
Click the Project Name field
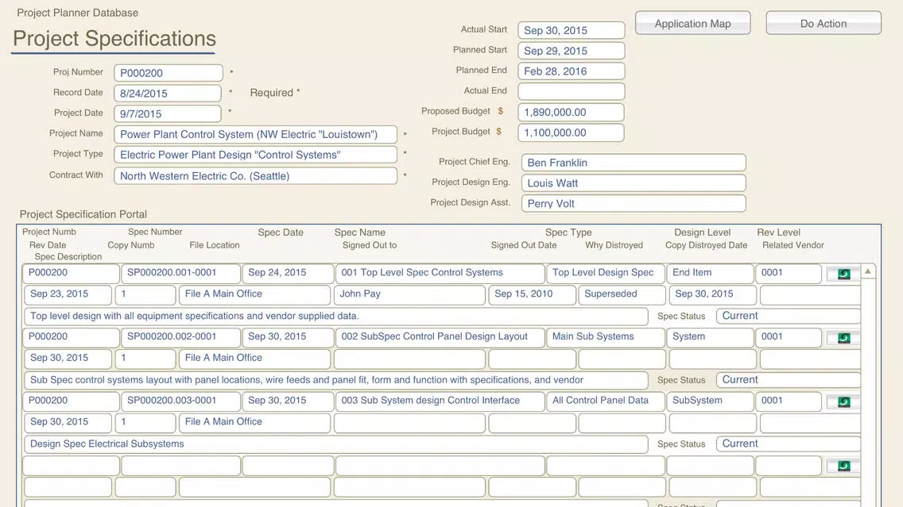coord(255,135)
